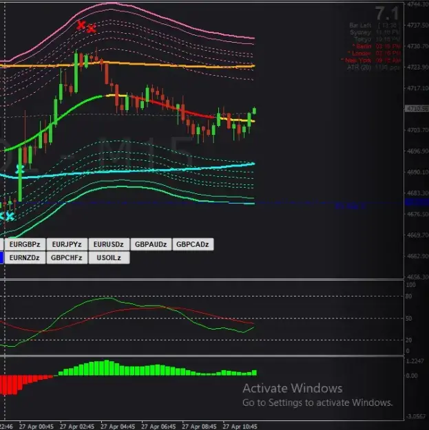
Task: Click the oscillator level 50 scale label
Action: click(409, 319)
